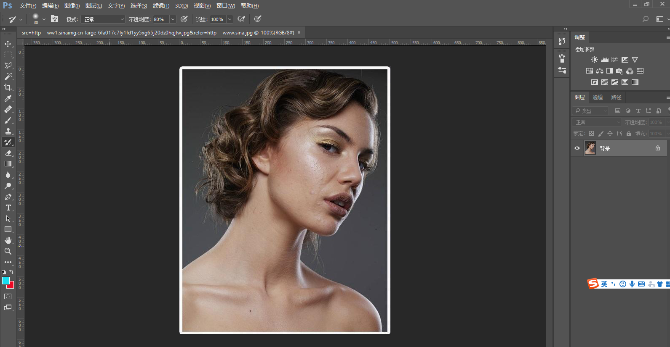Select the Healing Brush tool
670x347 pixels.
pos(8,109)
